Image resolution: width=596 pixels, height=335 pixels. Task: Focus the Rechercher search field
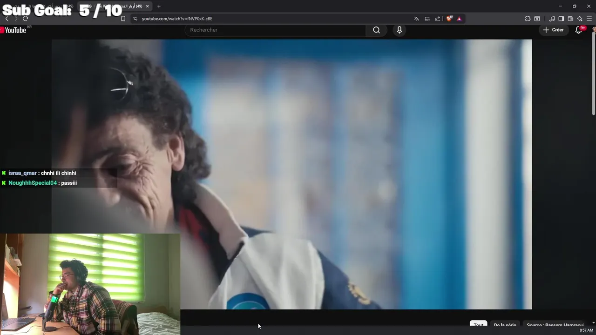coord(276,30)
